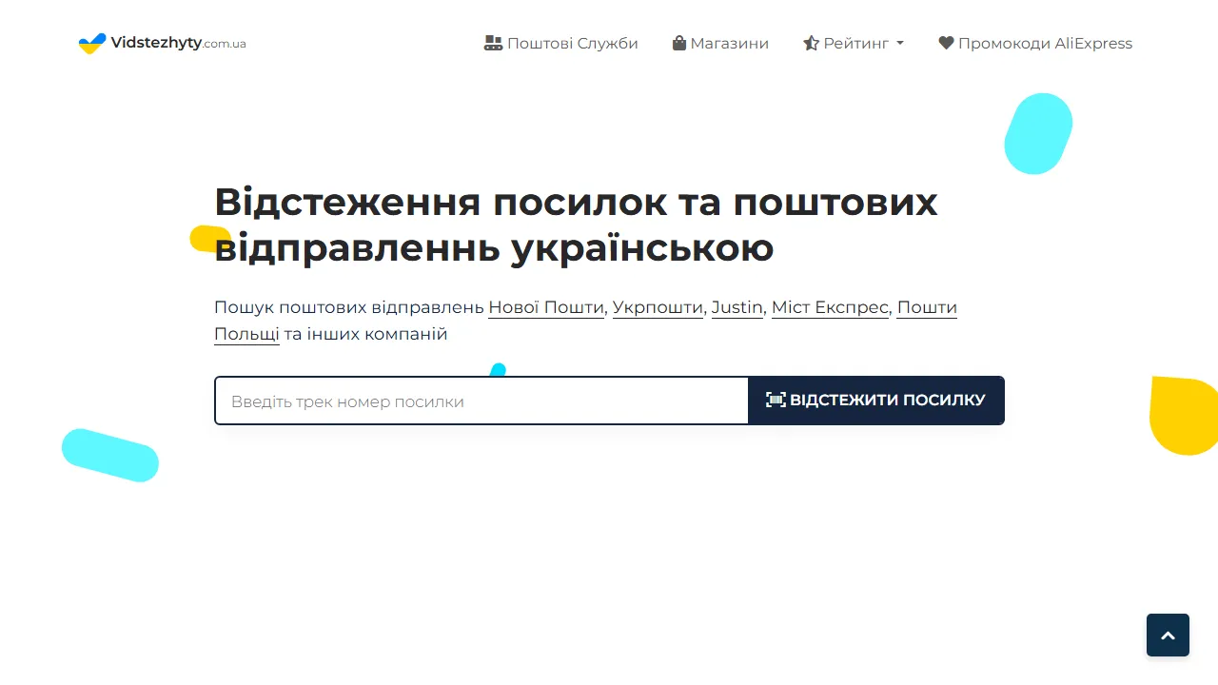This screenshot has height=685, width=1218.
Task: Open Поштові Служби menu item
Action: click(572, 43)
